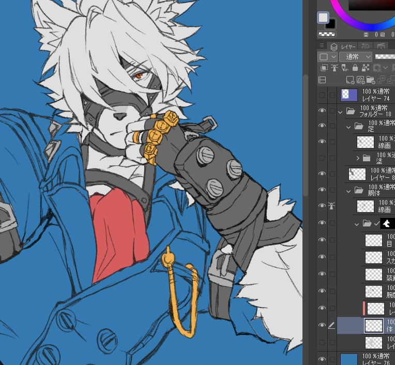Viewport: 395px width, 365px height.
Task: Hide the レイヤー 76 blue layer eye
Action: pyautogui.click(x=322, y=359)
